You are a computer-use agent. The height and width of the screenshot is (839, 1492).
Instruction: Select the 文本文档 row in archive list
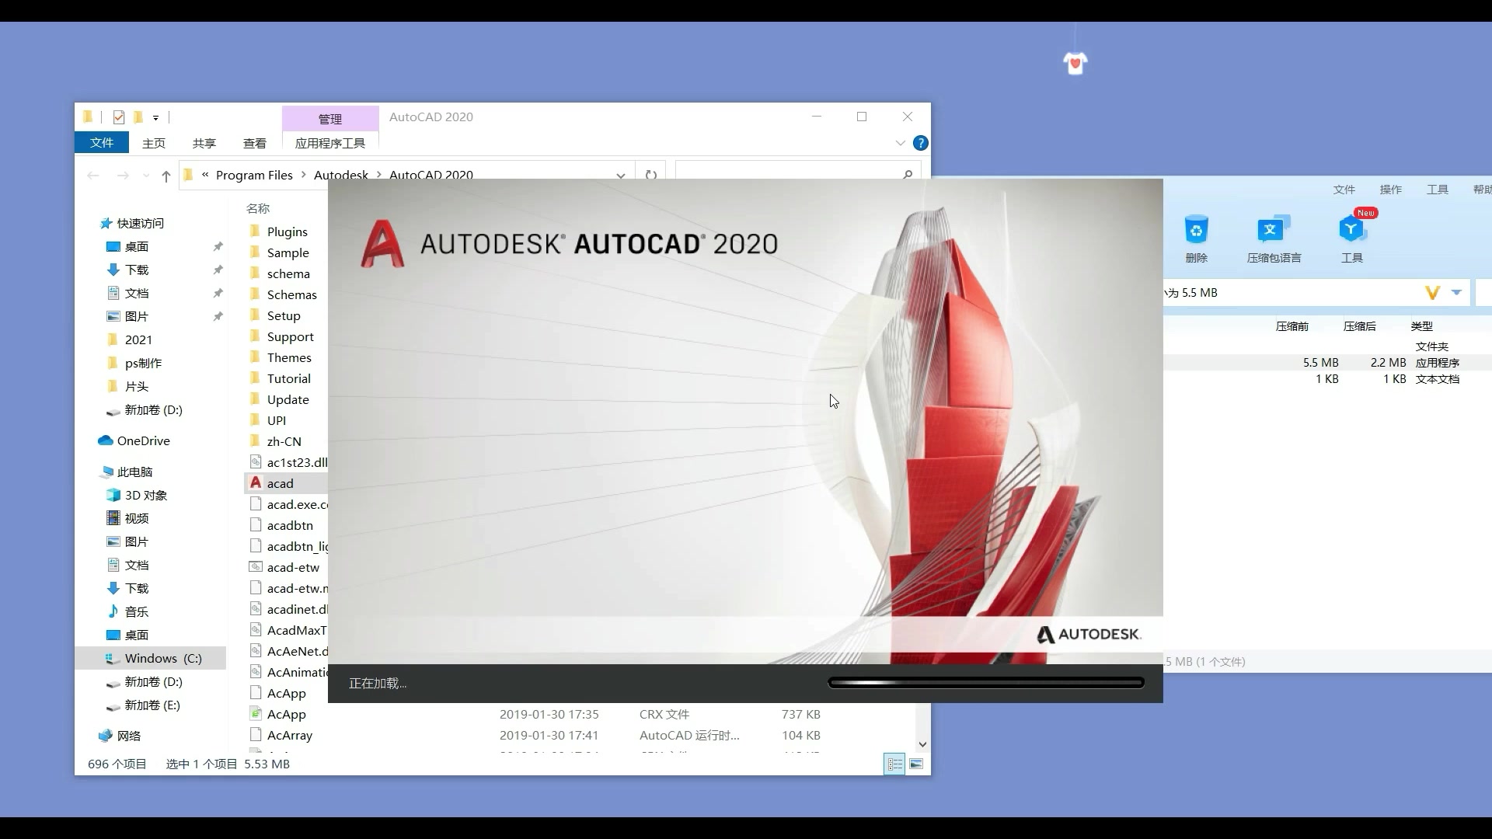point(1327,379)
